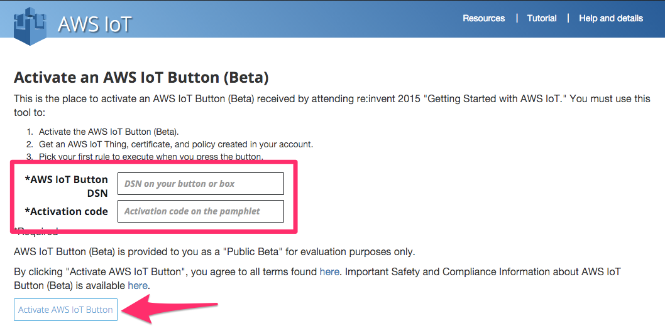
Task: Click the Activation code label
Action: coord(66,211)
